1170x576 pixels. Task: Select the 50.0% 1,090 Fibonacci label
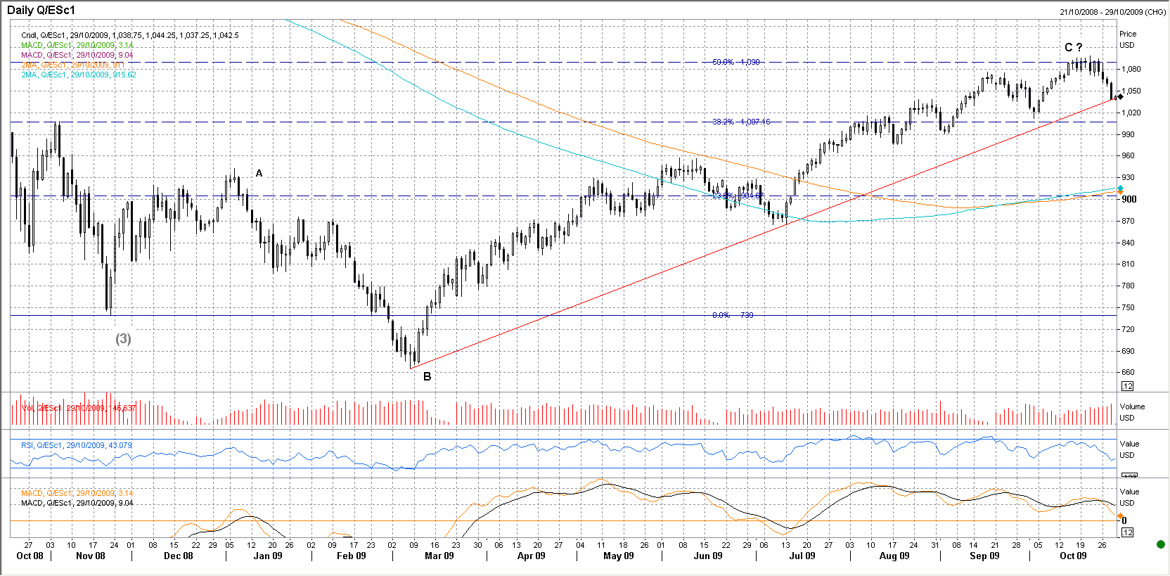coord(736,62)
